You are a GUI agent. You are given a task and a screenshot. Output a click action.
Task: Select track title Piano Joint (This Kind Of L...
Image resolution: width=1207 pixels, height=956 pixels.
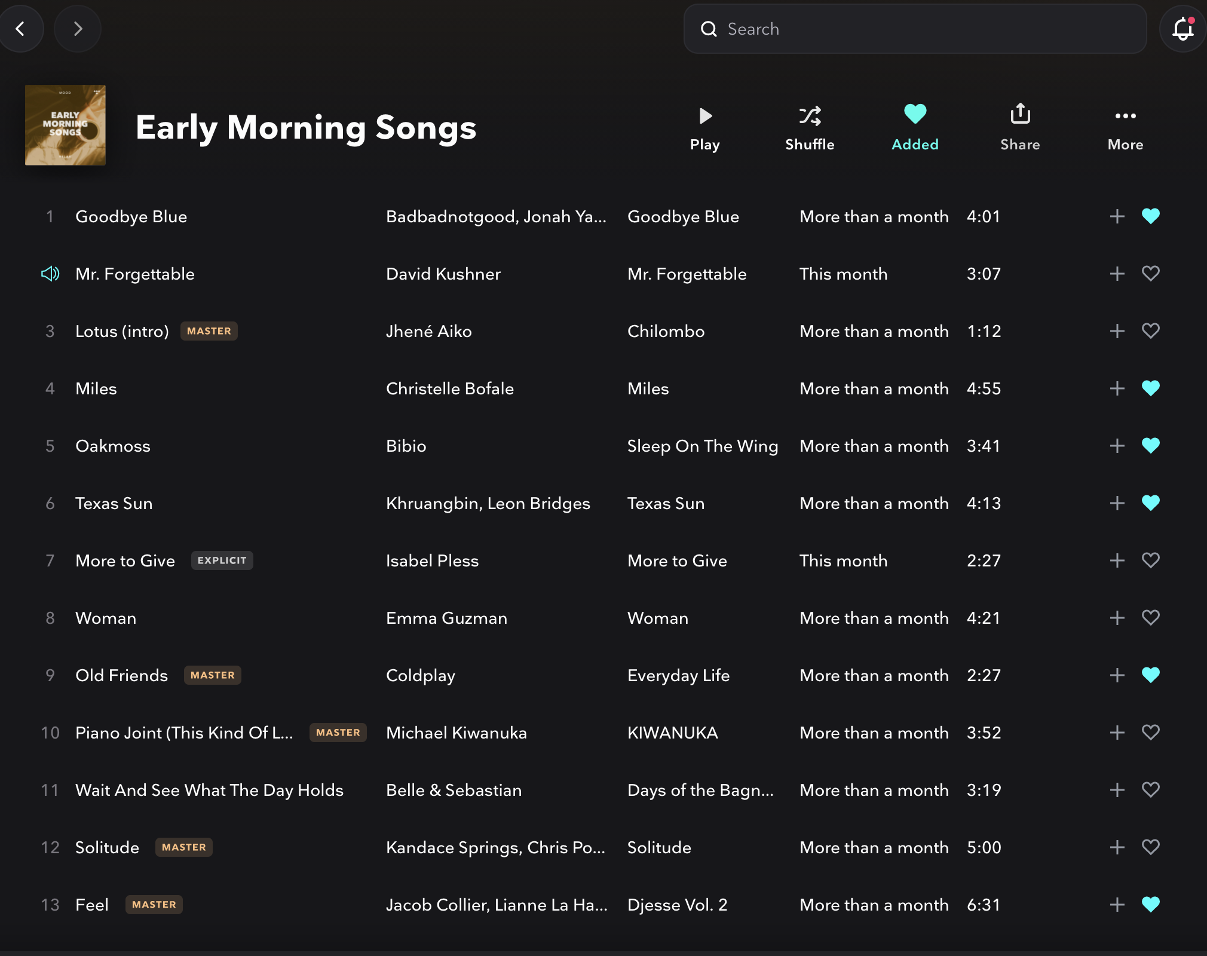tap(184, 733)
